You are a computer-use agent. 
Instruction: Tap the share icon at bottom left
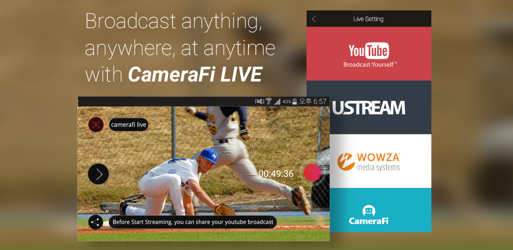click(x=96, y=222)
